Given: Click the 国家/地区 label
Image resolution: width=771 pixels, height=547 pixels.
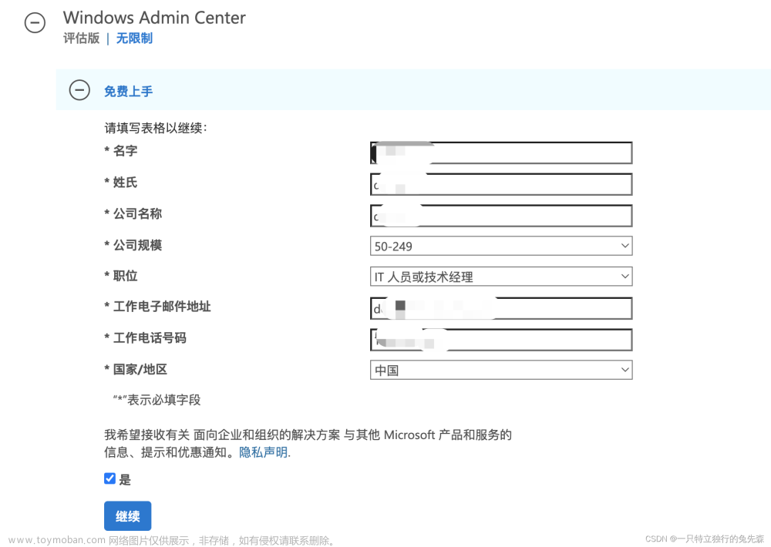Looking at the screenshot, I should (x=140, y=370).
